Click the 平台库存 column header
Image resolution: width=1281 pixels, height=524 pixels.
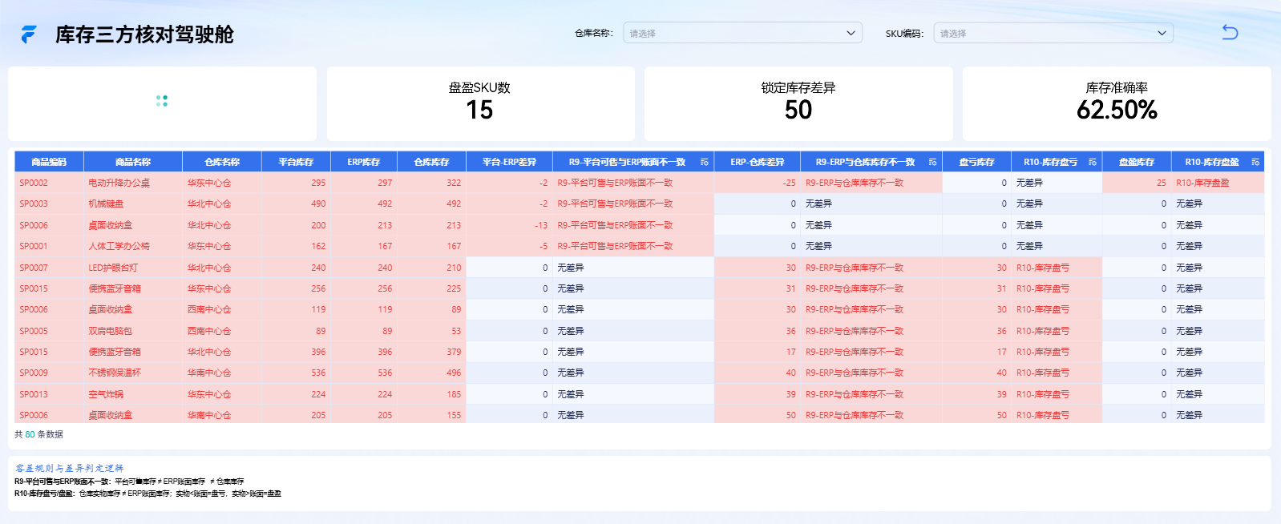(296, 162)
